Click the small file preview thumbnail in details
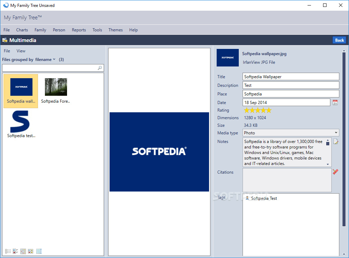The height and width of the screenshot is (258, 349). [x=227, y=58]
